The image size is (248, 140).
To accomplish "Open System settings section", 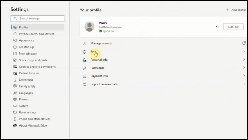I will [38, 106].
